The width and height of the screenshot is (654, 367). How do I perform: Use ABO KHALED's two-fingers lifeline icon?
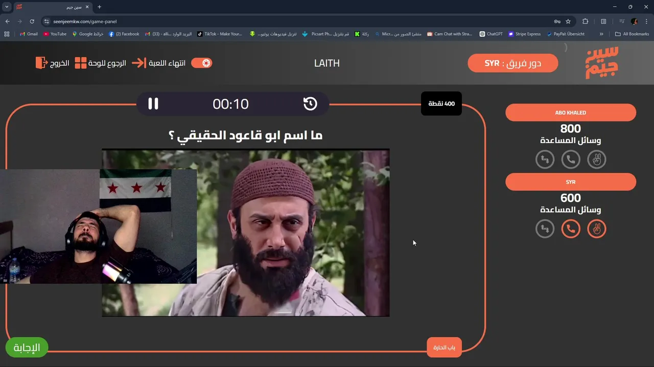596,160
